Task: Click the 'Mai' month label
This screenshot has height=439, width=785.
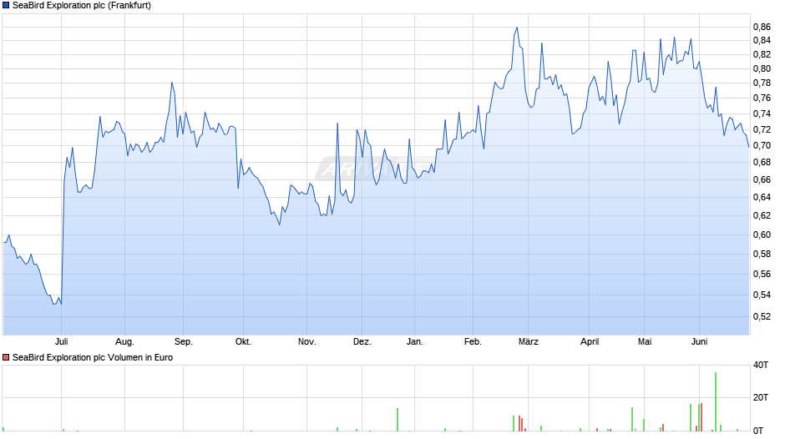Action: point(645,342)
